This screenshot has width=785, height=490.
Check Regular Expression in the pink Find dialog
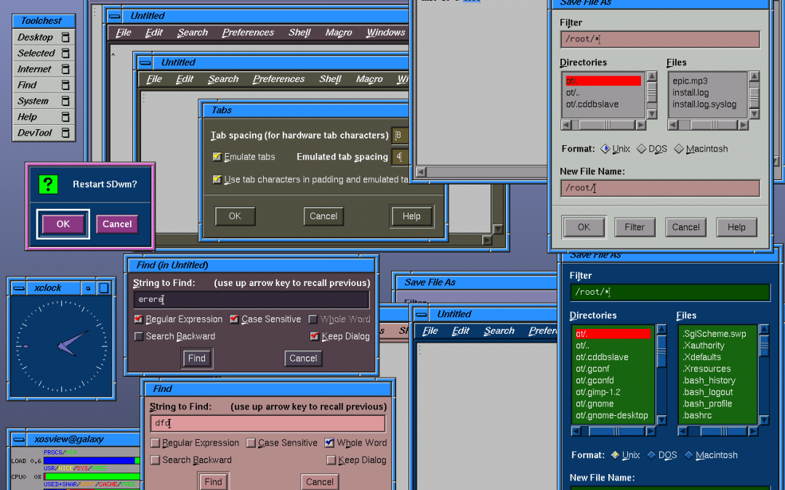156,443
